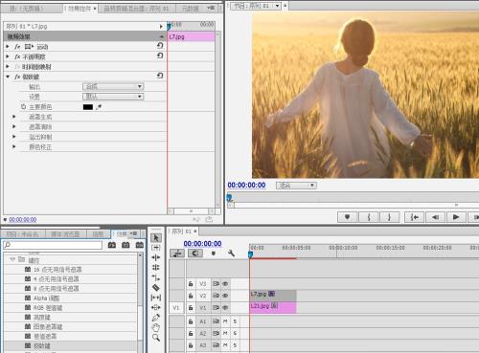
Task: Expand the Time Remapping effect
Action: click(8, 67)
